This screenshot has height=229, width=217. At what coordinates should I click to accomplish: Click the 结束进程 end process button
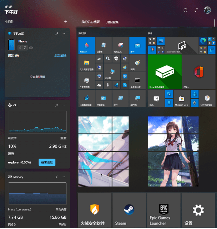coord(47,162)
